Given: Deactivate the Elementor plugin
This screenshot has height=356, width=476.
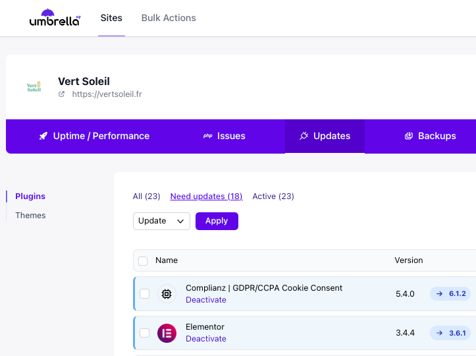Looking at the screenshot, I should pos(205,339).
